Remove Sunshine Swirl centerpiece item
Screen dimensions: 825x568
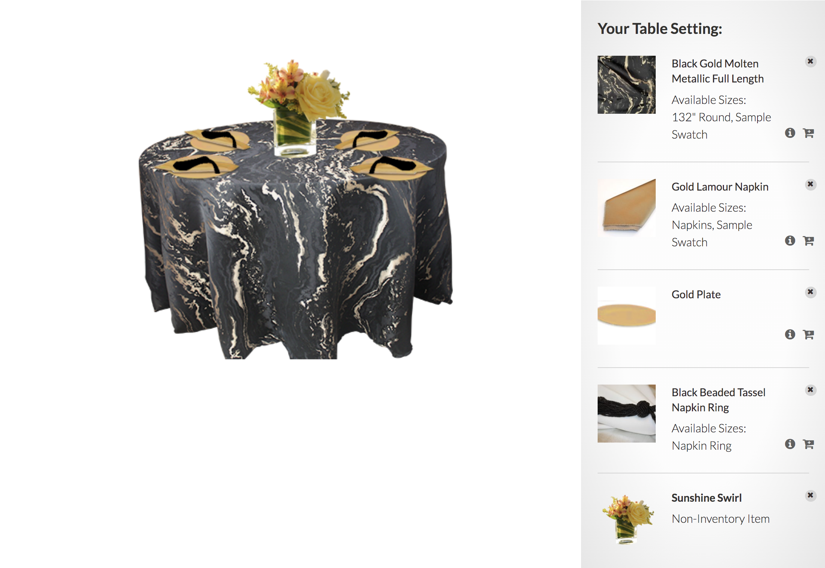[810, 495]
